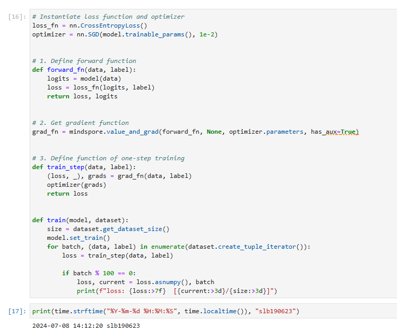The width and height of the screenshot is (397, 333).
Task: Click the output text '2024-07-08 14:12:20 slb190623'
Action: (86, 326)
